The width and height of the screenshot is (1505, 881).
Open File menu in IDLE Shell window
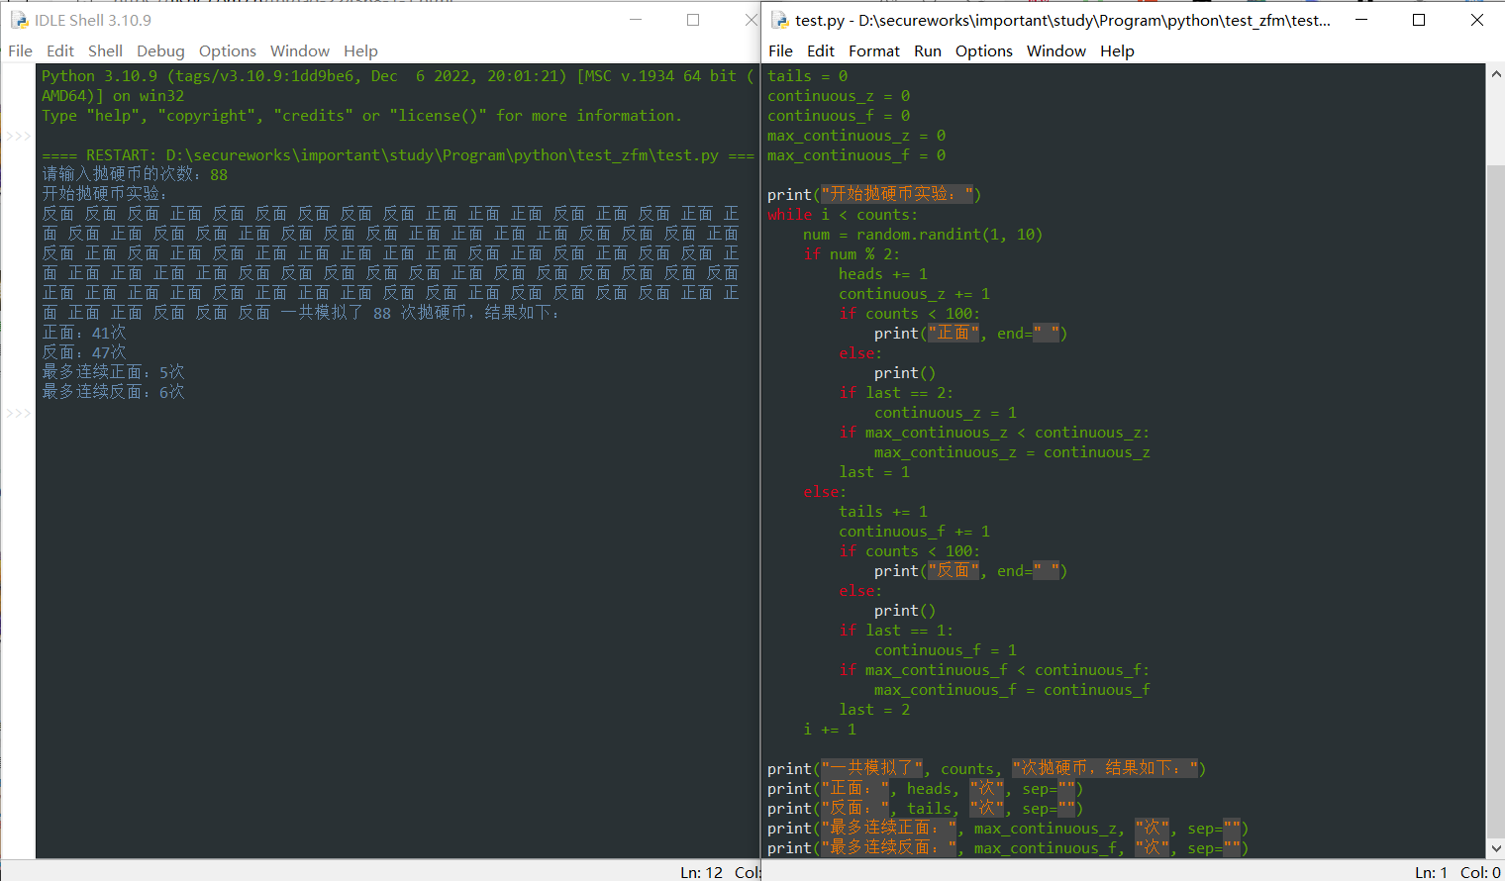click(20, 50)
